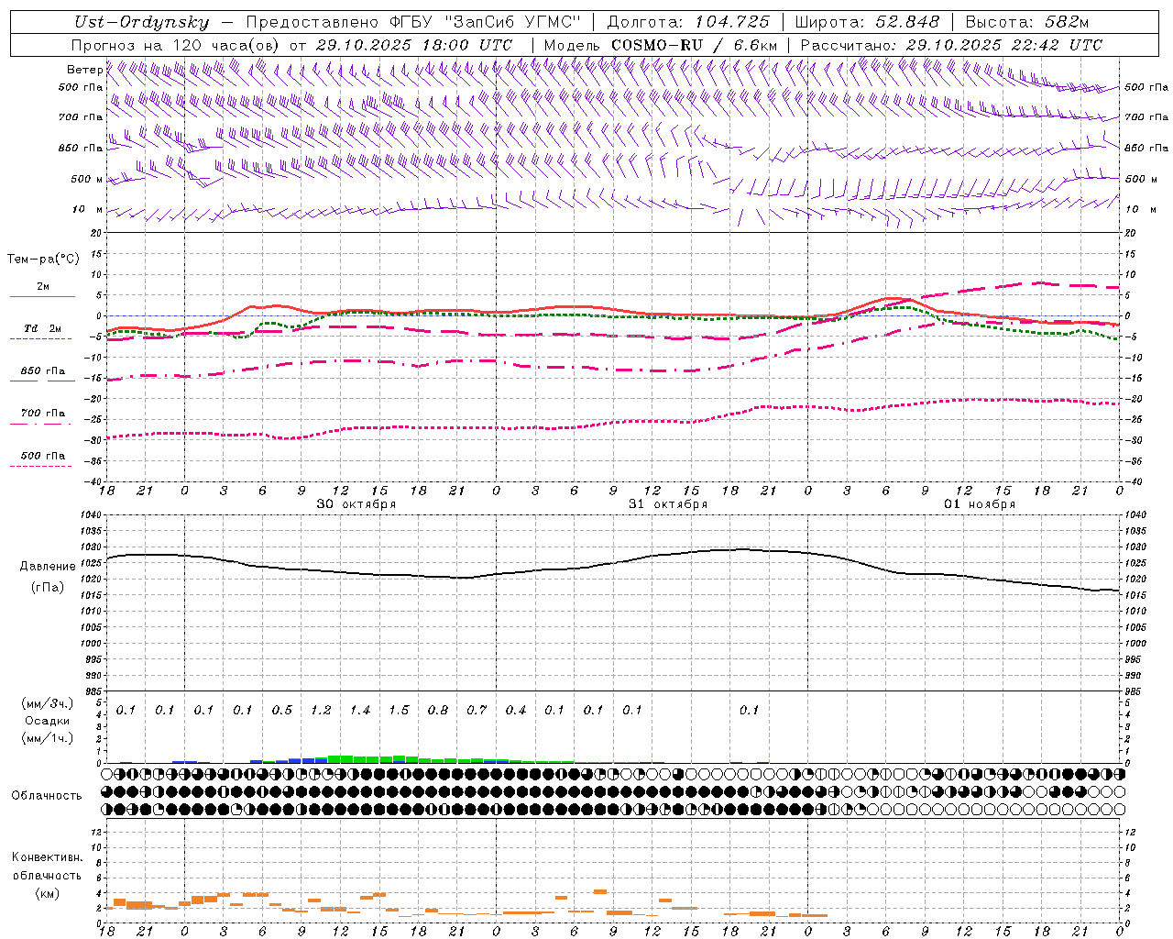The width and height of the screenshot is (1173, 939).
Task: Click the Модель COSMO-RU / 6.6км label
Action: pos(660,45)
